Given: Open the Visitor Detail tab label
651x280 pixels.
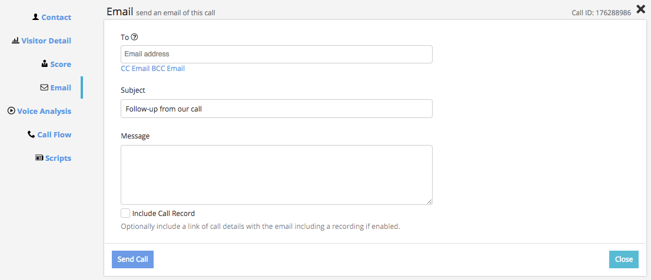Looking at the screenshot, I should pos(46,41).
